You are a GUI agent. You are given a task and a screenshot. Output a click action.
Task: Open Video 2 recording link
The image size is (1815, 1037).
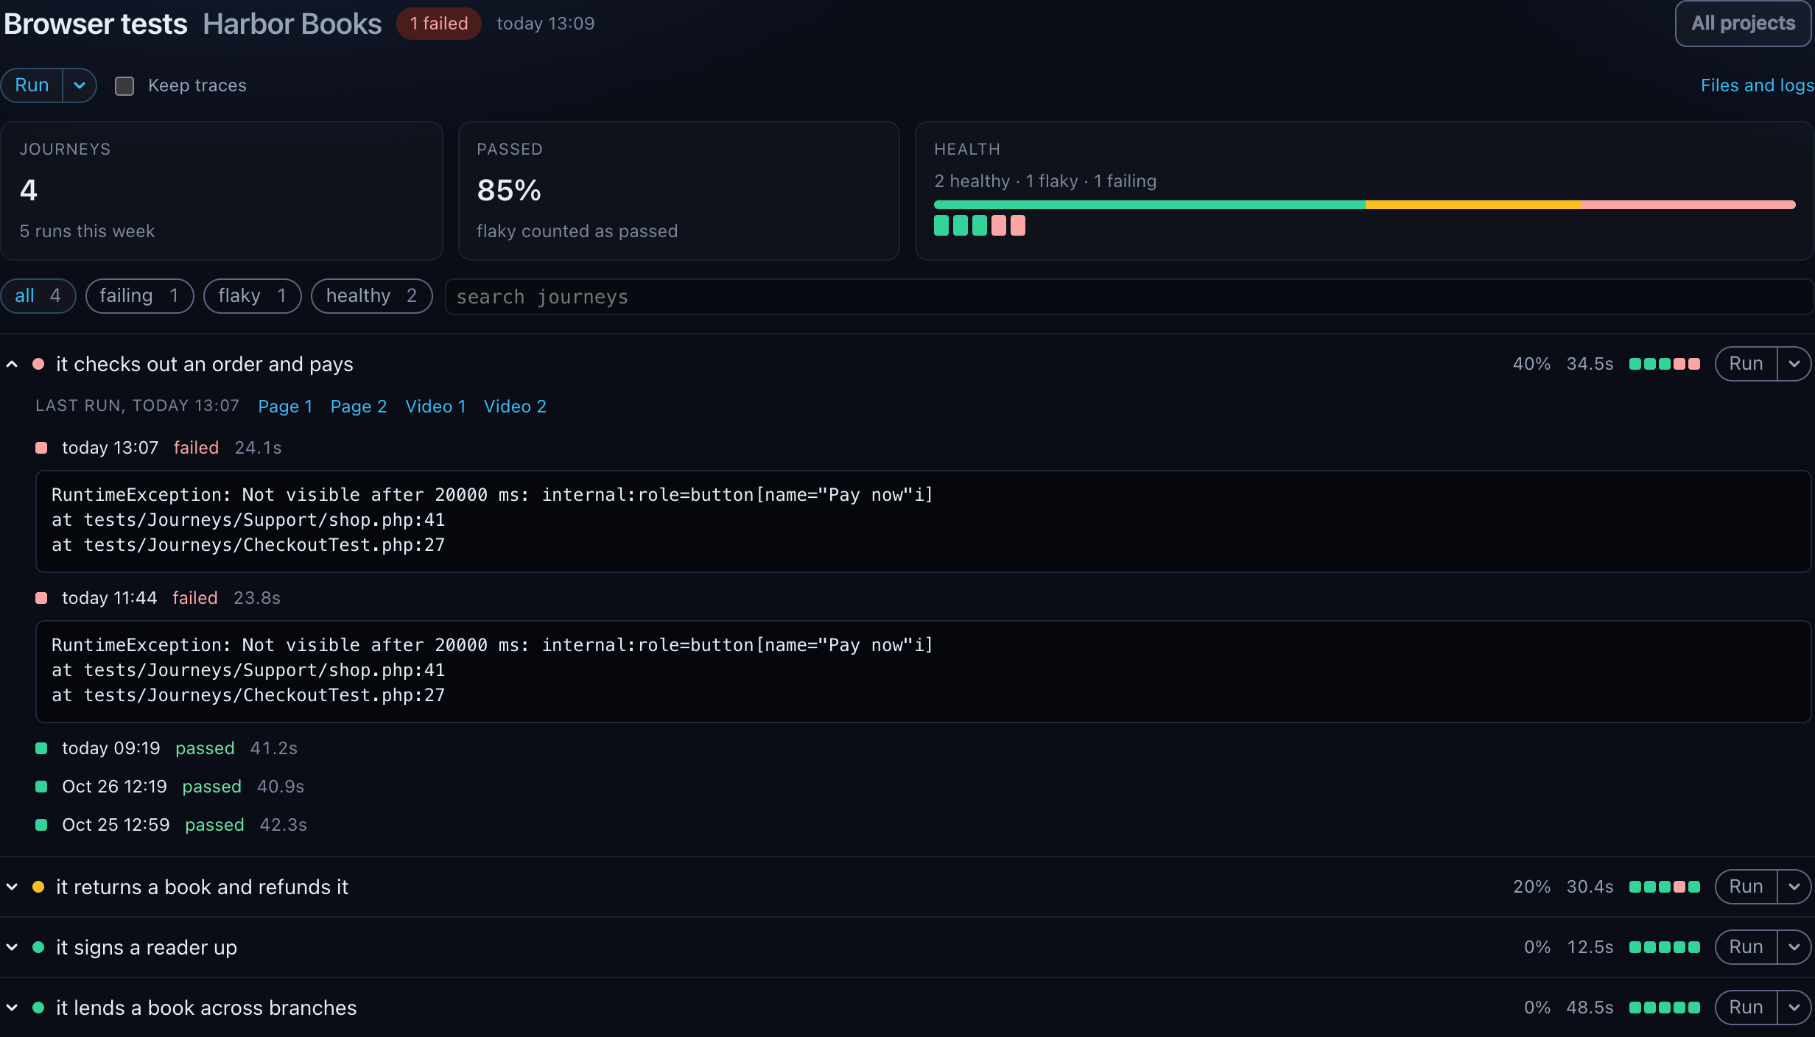point(515,407)
